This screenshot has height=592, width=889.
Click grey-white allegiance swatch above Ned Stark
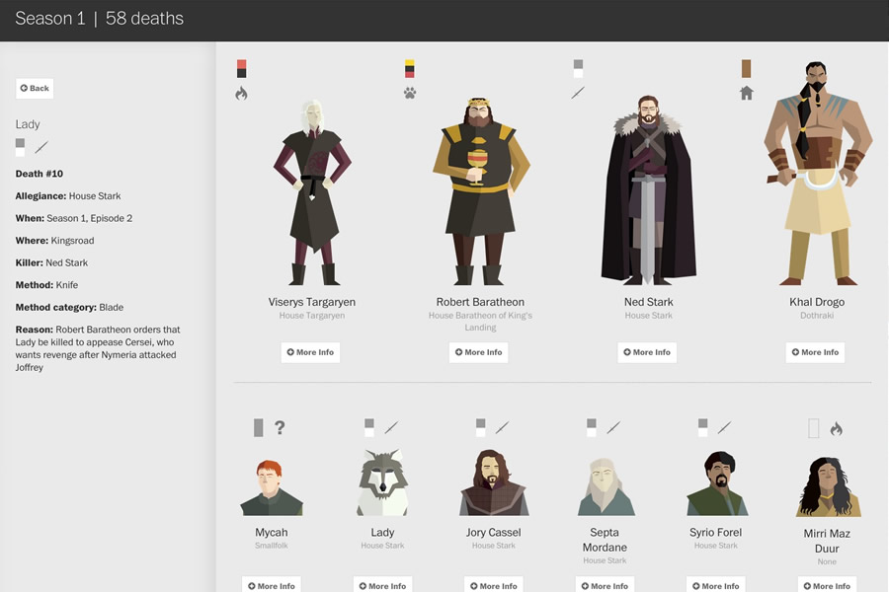pos(578,68)
